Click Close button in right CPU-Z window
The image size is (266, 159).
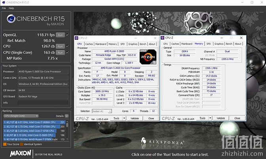[x=237, y=118]
